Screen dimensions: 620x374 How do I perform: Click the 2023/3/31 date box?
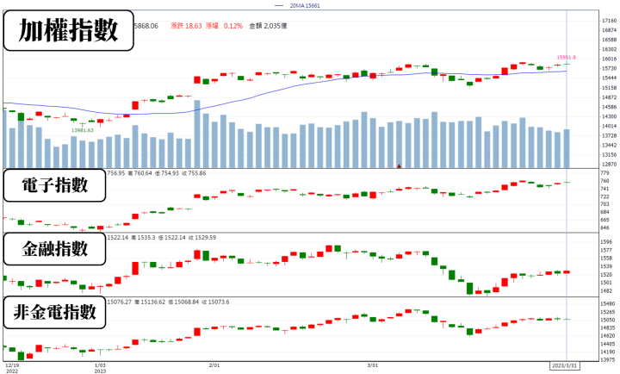[564, 365]
